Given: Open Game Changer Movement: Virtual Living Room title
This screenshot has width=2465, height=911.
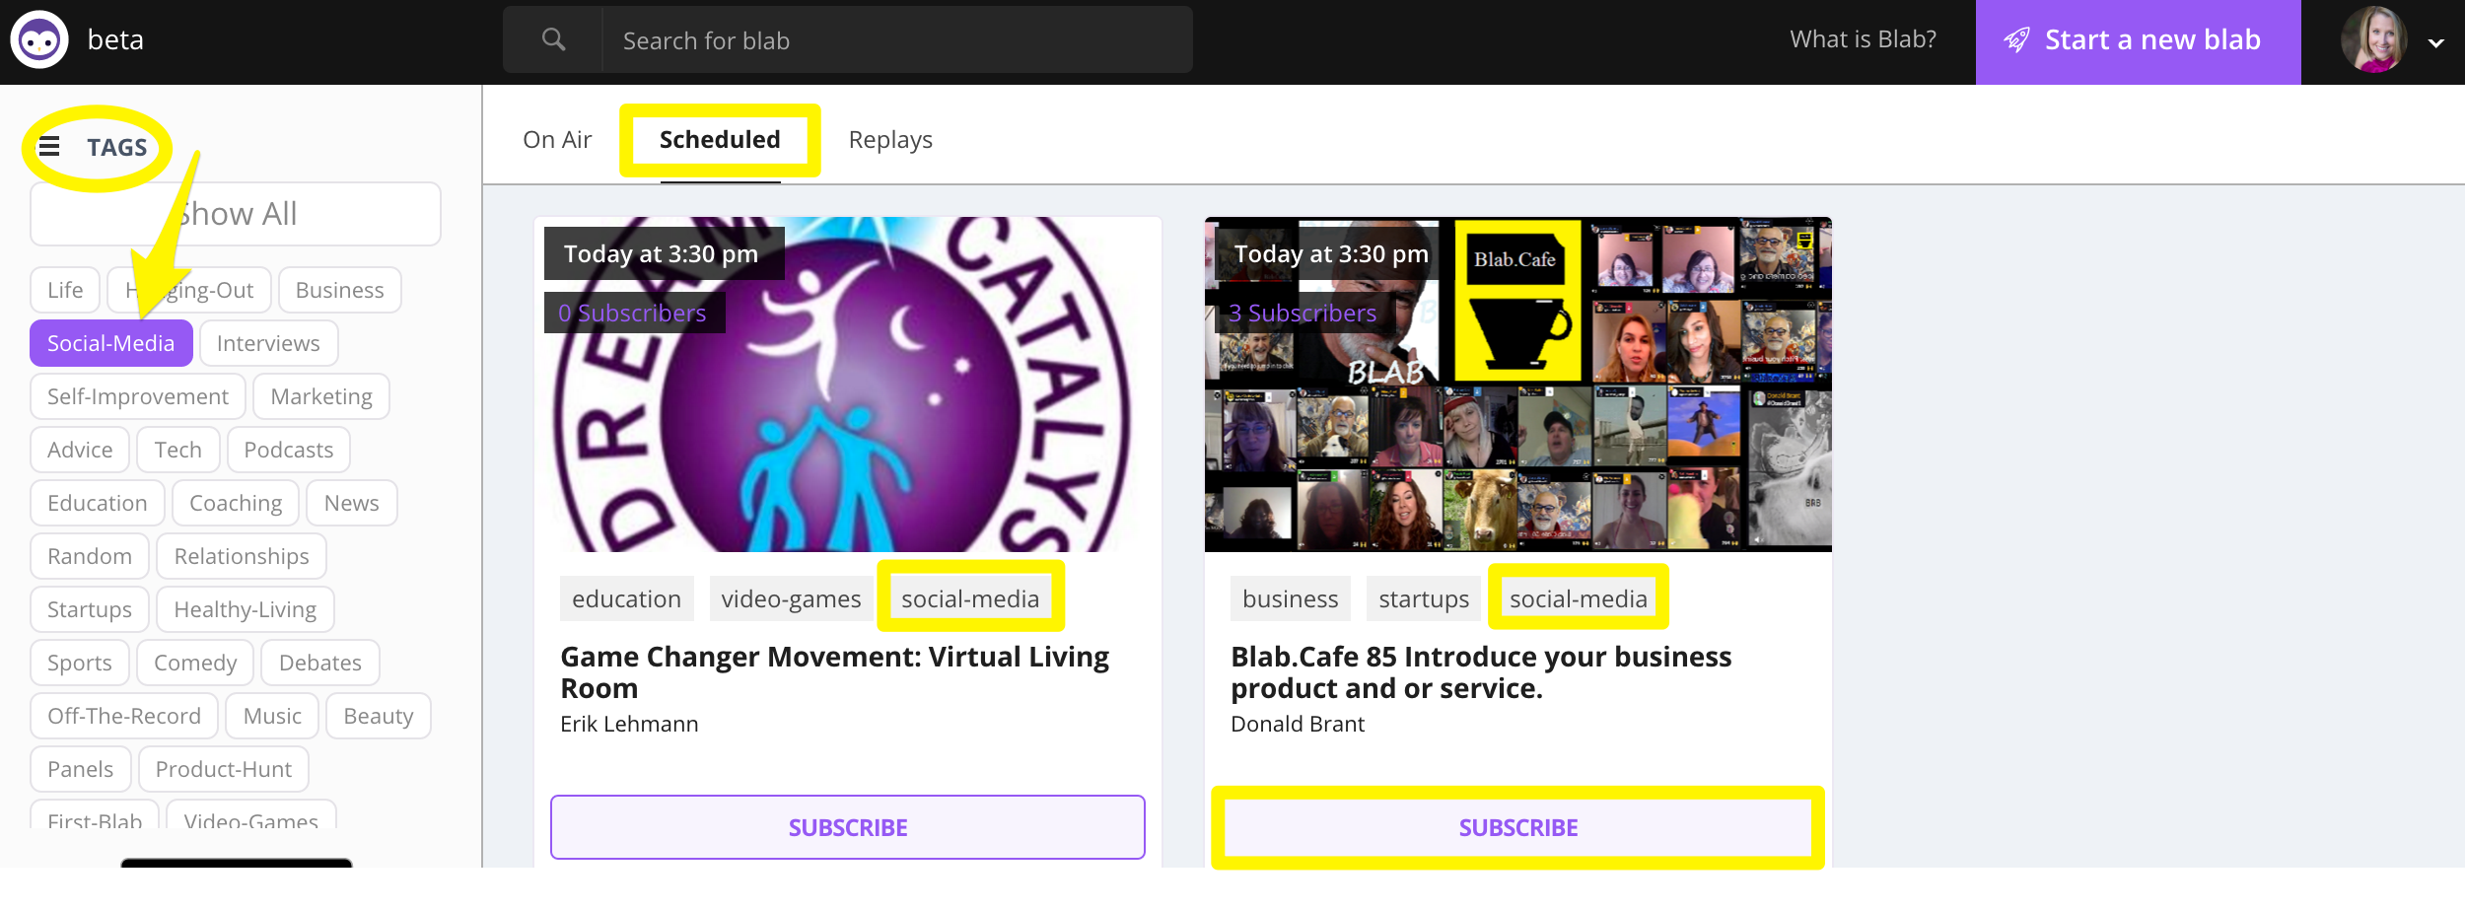Looking at the screenshot, I should (835, 672).
